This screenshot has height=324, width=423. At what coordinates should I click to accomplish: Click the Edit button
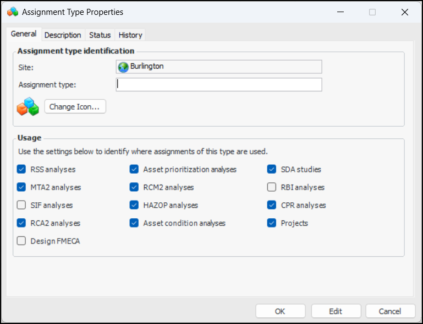[336, 311]
